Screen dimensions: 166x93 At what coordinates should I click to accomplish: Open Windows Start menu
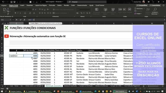click(x=2, y=91)
